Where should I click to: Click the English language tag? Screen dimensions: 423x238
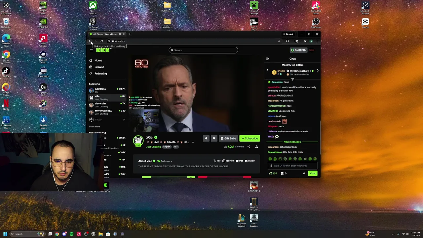[167, 147]
